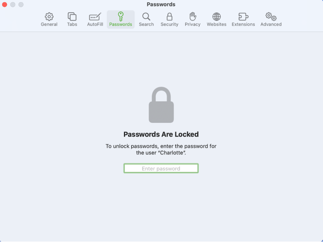Focus the Enter password field
Image resolution: width=323 pixels, height=242 pixels.
[x=161, y=169]
